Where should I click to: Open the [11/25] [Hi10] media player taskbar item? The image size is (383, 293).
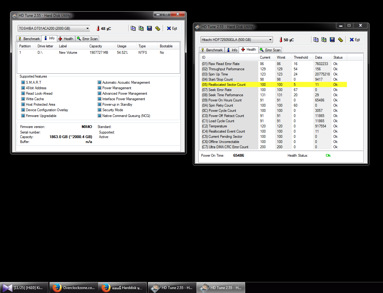(24, 288)
